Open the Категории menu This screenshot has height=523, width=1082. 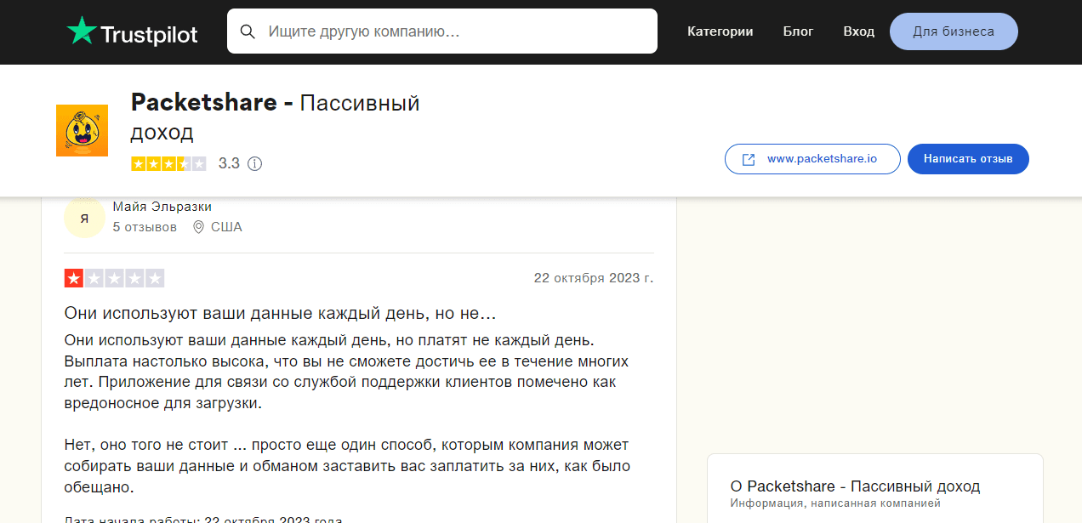720,31
